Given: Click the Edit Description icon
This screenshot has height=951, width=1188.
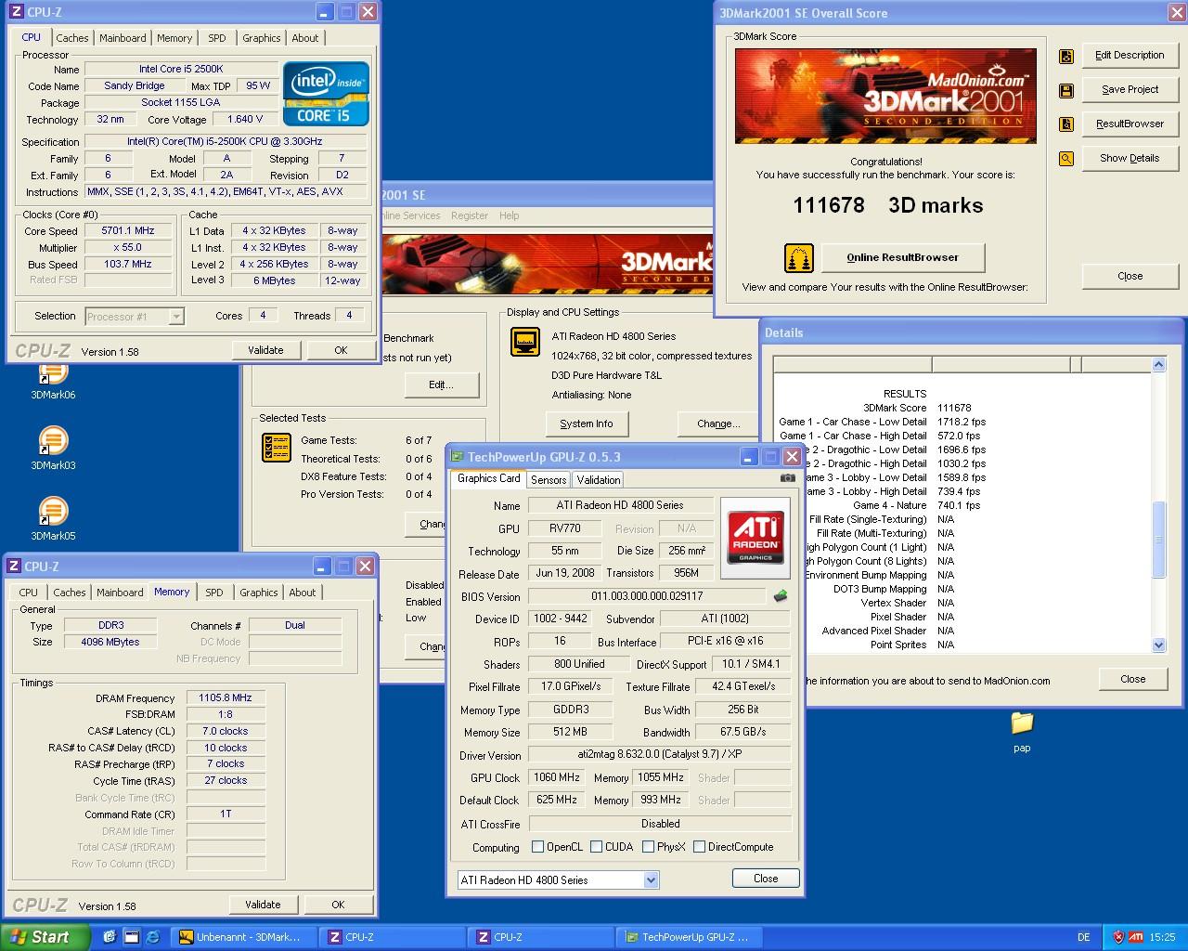Looking at the screenshot, I should tap(1066, 56).
